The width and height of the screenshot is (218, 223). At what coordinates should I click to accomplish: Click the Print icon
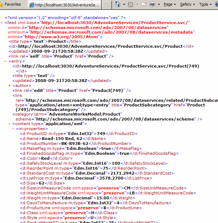(152, 5)
